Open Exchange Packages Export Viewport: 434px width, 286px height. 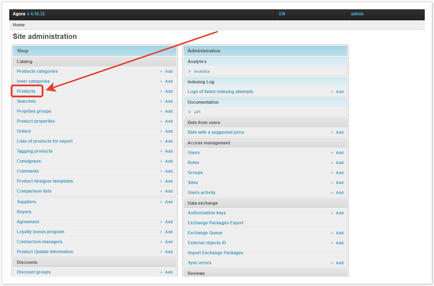(x=215, y=223)
